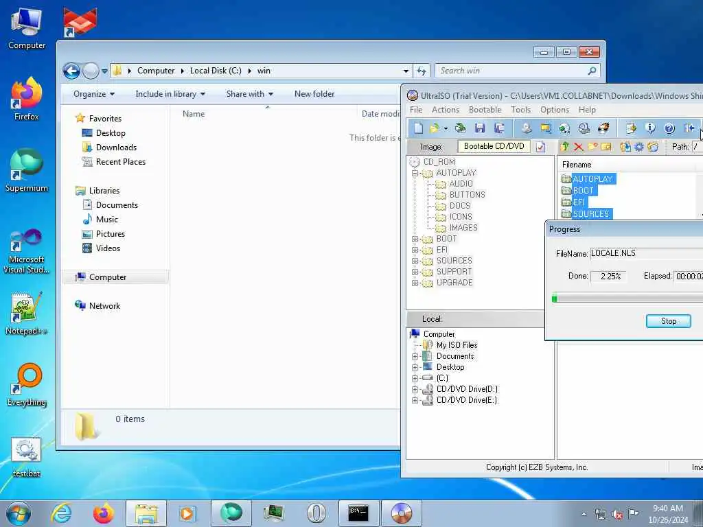The image size is (703, 527).
Task: Click the Mount to virtual drive icon
Action: (584, 128)
